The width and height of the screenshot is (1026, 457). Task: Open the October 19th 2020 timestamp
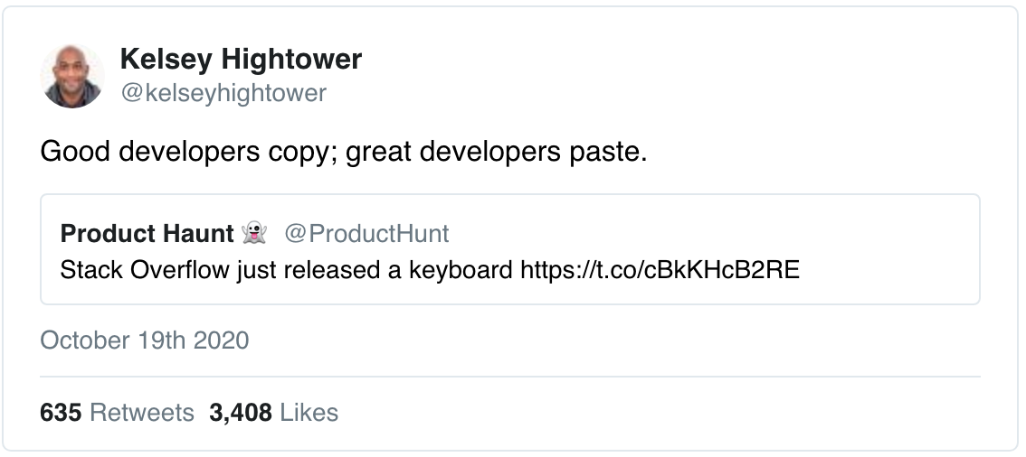coord(145,340)
